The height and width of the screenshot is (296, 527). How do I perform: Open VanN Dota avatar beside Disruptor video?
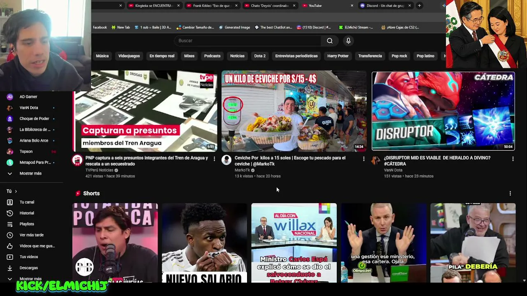coord(376,160)
